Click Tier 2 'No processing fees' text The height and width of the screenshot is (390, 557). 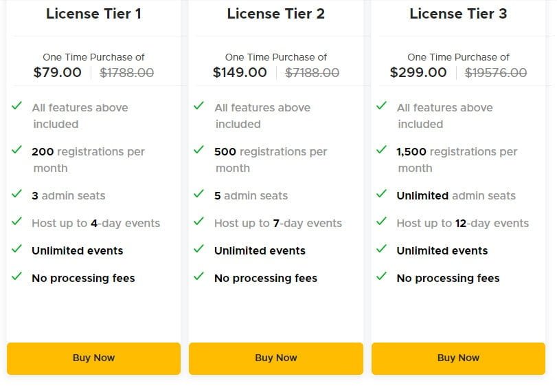(x=266, y=279)
